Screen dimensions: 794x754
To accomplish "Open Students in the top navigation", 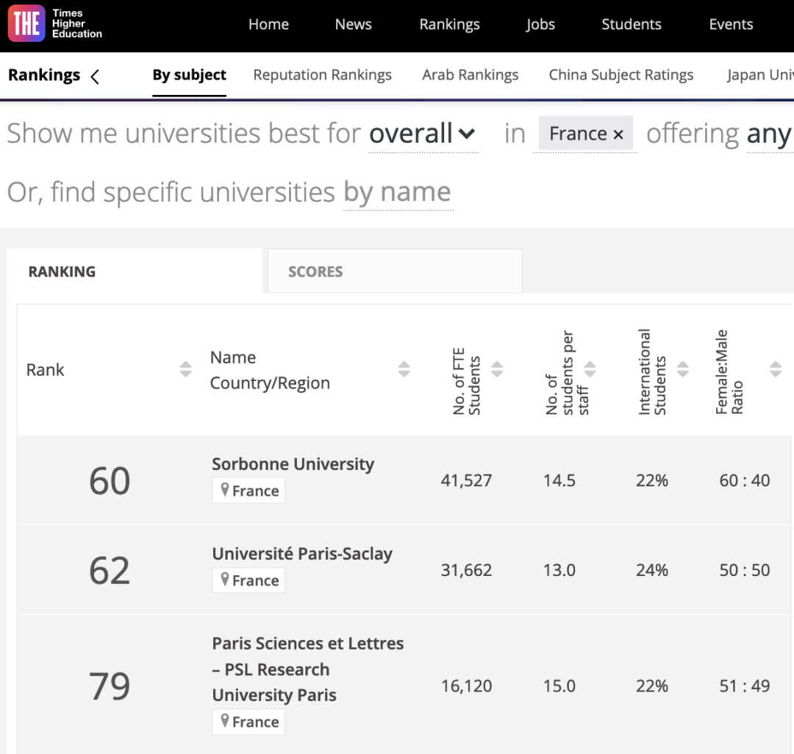I will click(632, 24).
